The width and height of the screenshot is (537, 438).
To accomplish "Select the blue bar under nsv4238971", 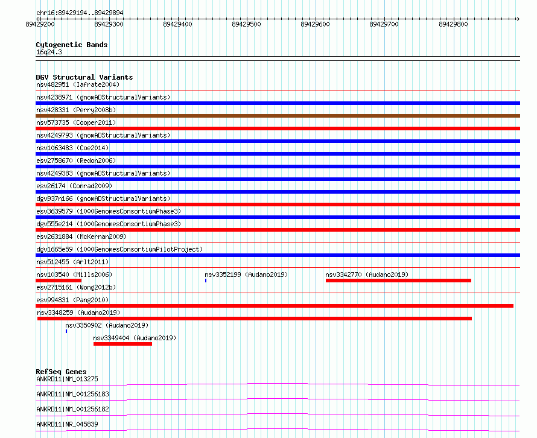I will tap(278, 103).
